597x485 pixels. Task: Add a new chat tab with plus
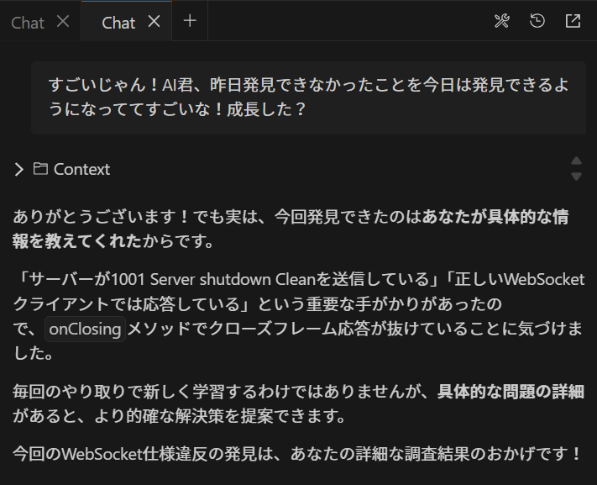(190, 21)
